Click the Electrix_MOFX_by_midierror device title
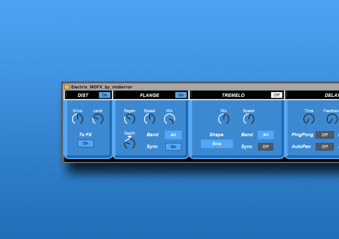This screenshot has height=239, width=339. (102, 87)
